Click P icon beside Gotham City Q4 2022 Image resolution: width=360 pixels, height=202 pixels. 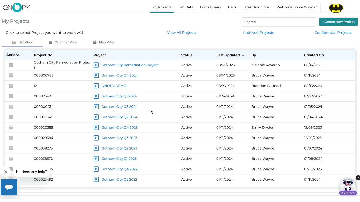click(x=96, y=169)
